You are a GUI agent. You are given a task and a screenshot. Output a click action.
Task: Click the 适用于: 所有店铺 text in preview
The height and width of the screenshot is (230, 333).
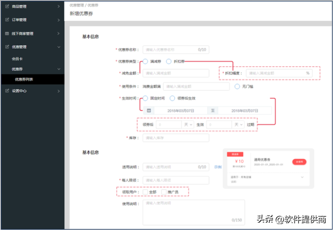pos(241,177)
